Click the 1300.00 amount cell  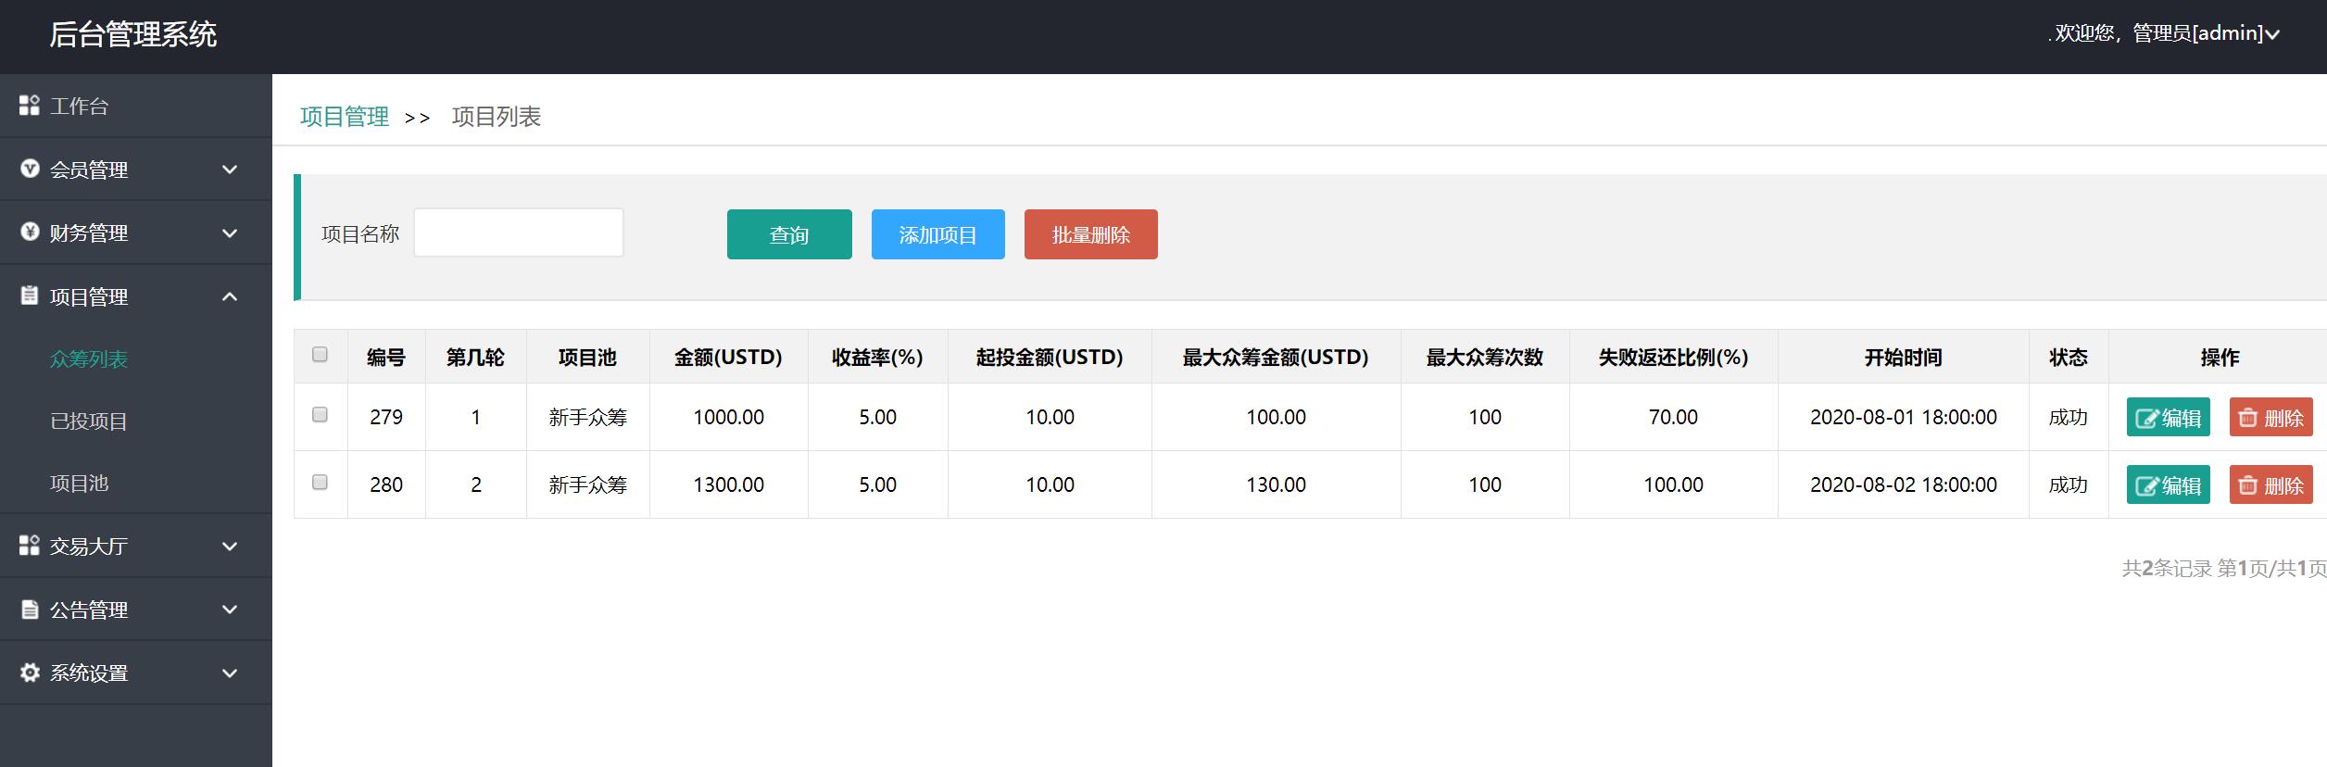[x=729, y=485]
